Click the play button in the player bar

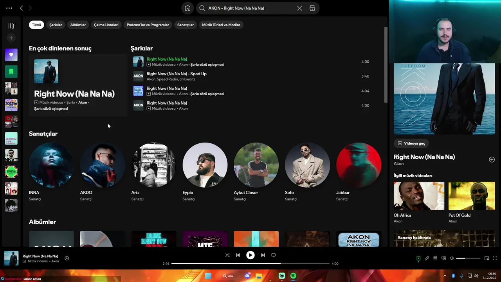(250, 255)
